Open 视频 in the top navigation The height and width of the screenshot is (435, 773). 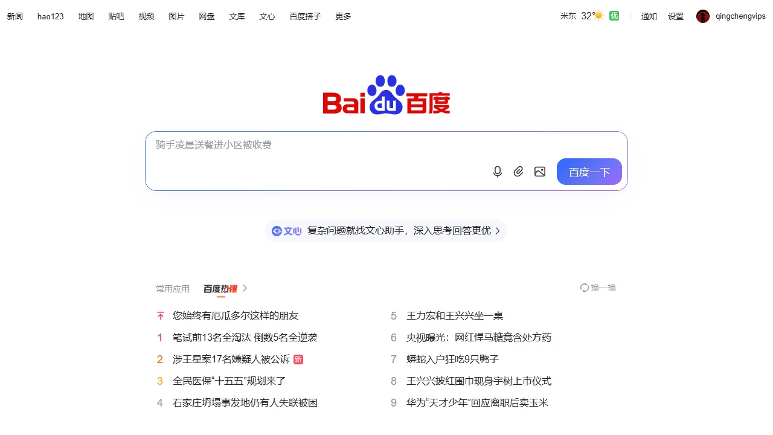coord(146,16)
